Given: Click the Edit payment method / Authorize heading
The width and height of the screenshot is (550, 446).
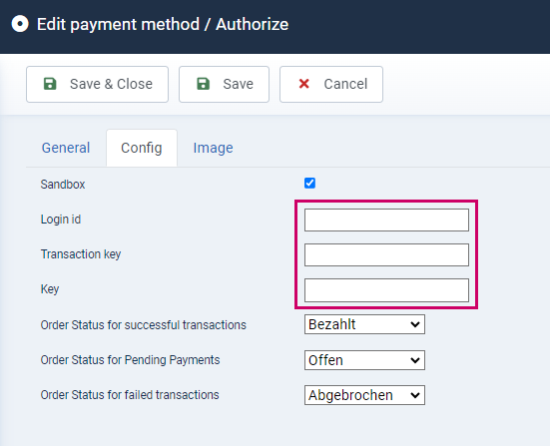Looking at the screenshot, I should coord(163,25).
